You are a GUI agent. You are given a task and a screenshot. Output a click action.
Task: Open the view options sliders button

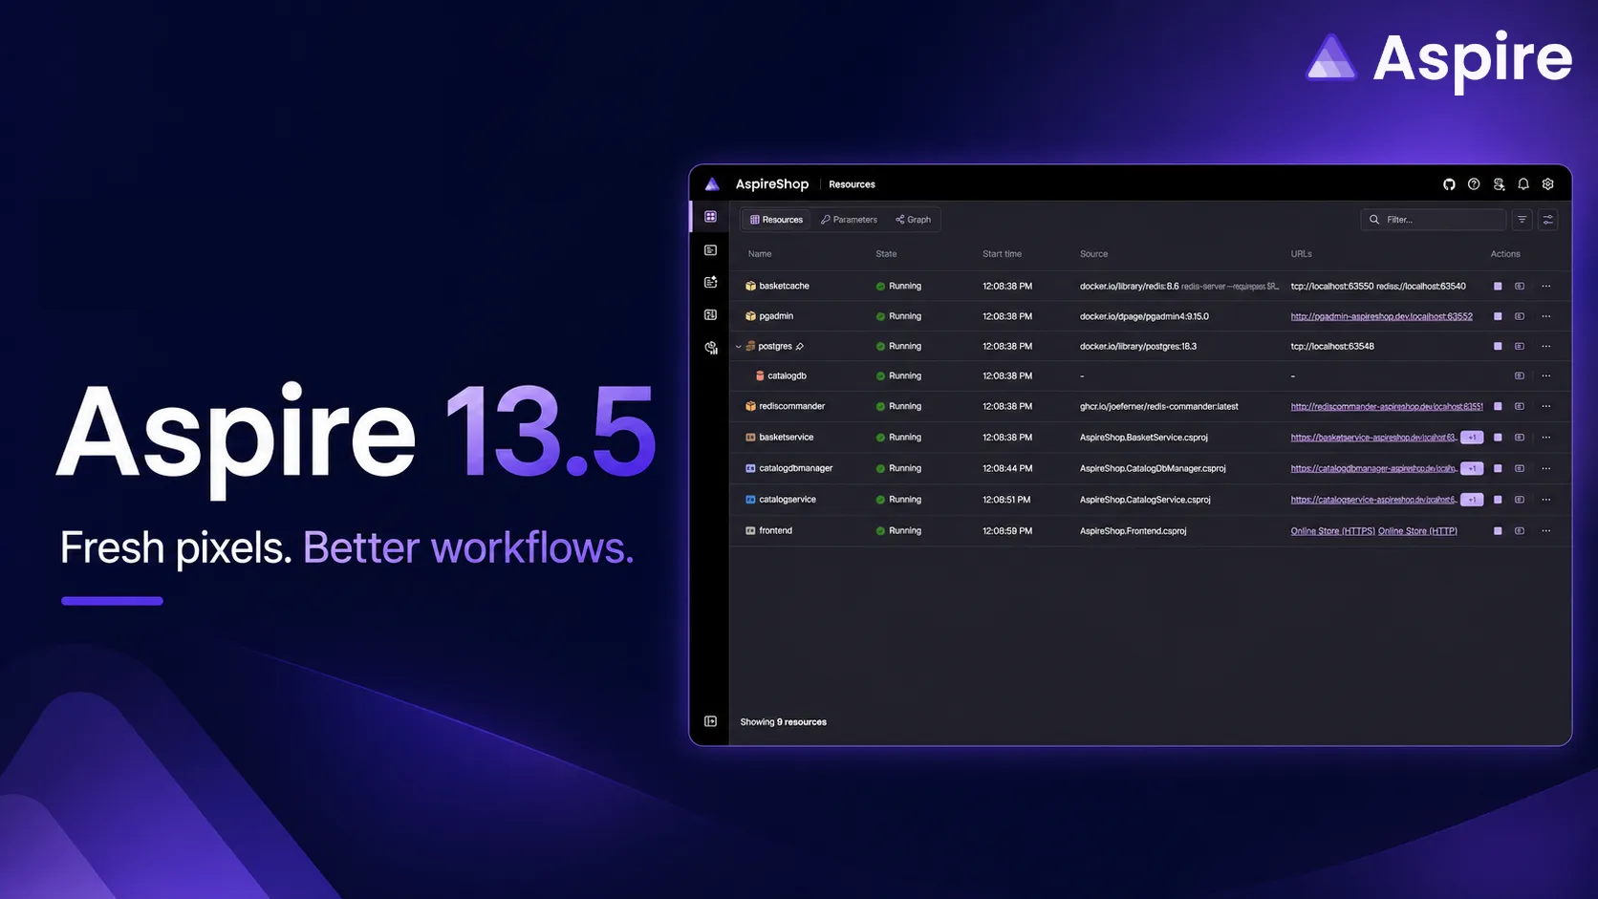pyautogui.click(x=1548, y=220)
